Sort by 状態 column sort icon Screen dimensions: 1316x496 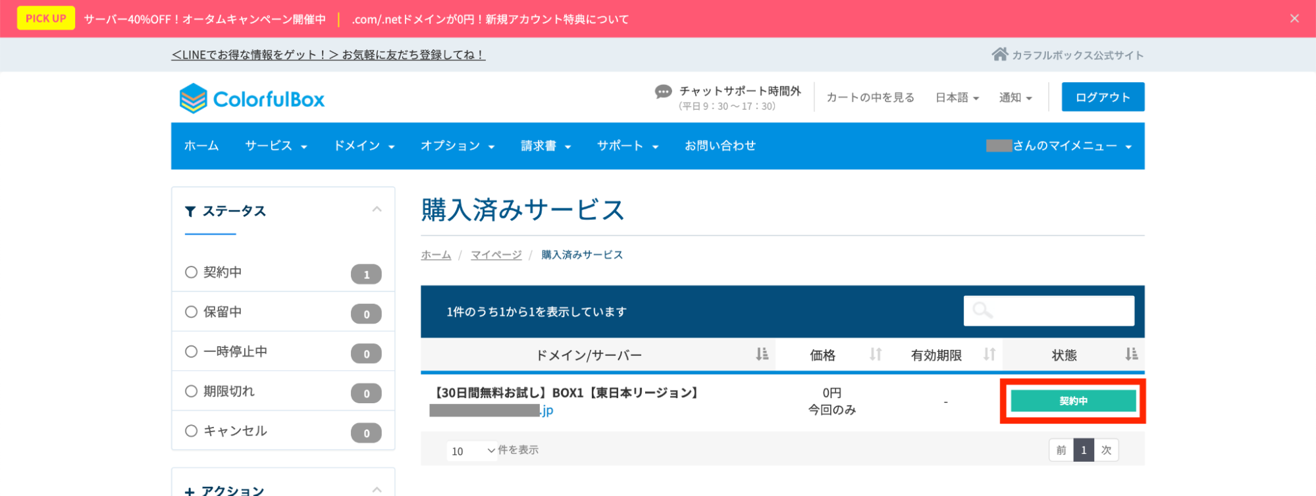click(x=1131, y=355)
